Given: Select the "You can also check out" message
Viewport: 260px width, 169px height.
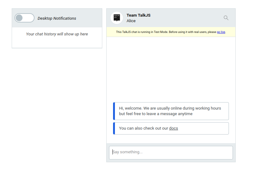Looking at the screenshot, I should coord(171,128).
